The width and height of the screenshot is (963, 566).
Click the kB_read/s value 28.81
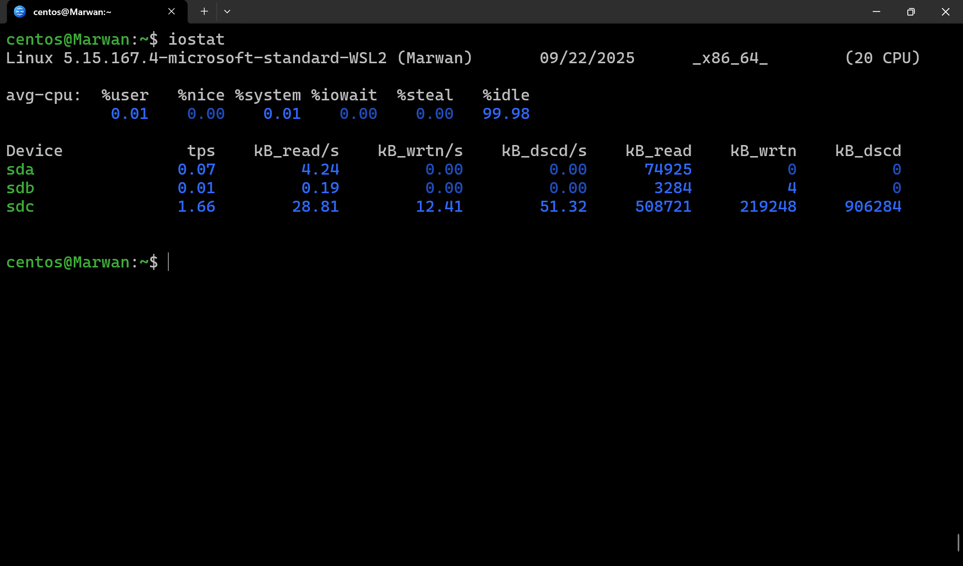click(315, 207)
